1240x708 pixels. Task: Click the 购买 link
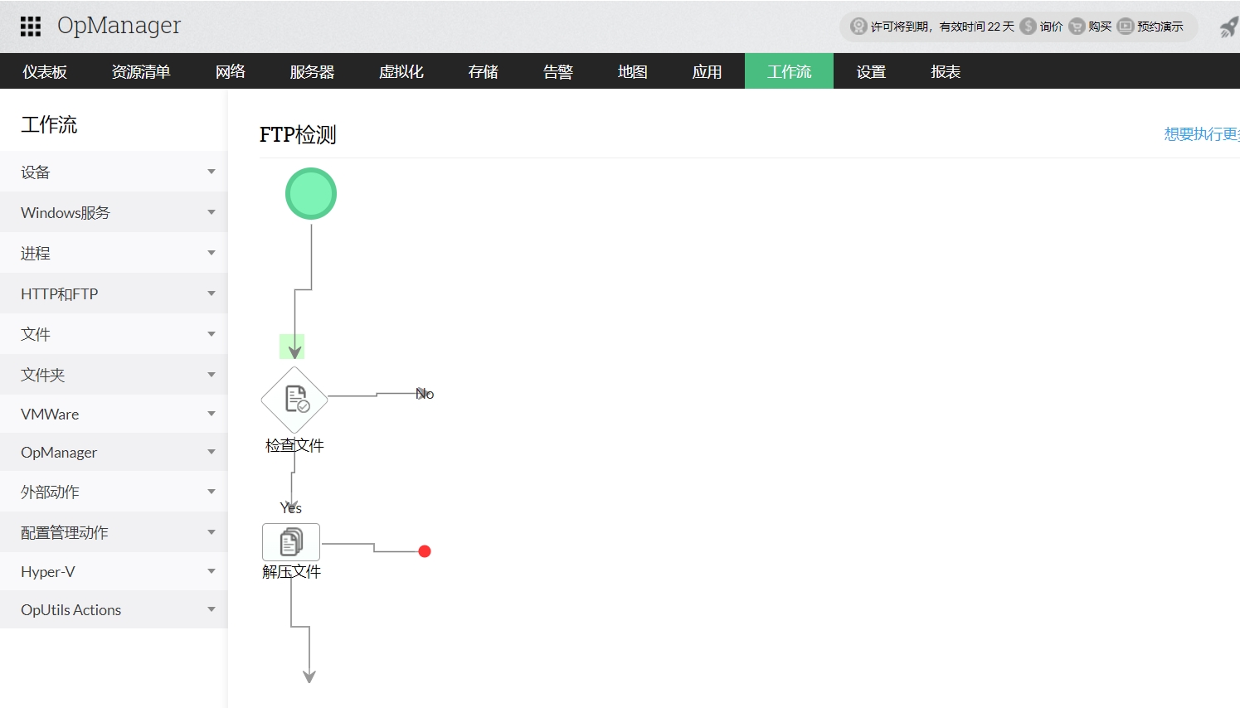1100,27
